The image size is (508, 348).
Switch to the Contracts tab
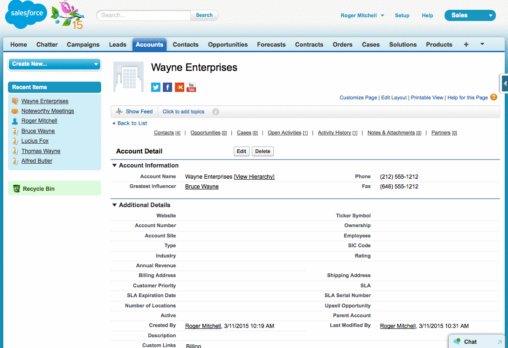pyautogui.click(x=309, y=44)
